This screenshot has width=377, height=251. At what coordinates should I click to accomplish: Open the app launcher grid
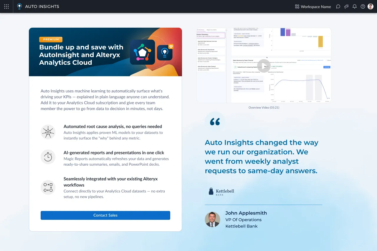(6, 6)
